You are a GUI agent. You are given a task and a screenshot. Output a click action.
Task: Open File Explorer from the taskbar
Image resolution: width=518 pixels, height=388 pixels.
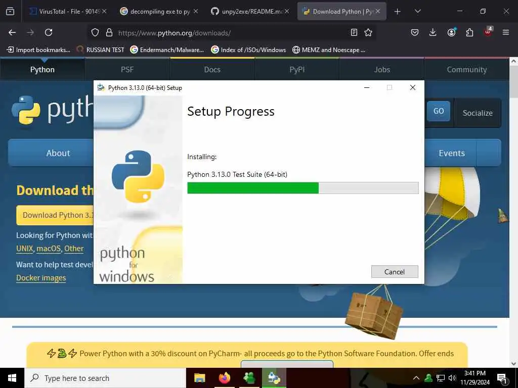[x=199, y=378]
